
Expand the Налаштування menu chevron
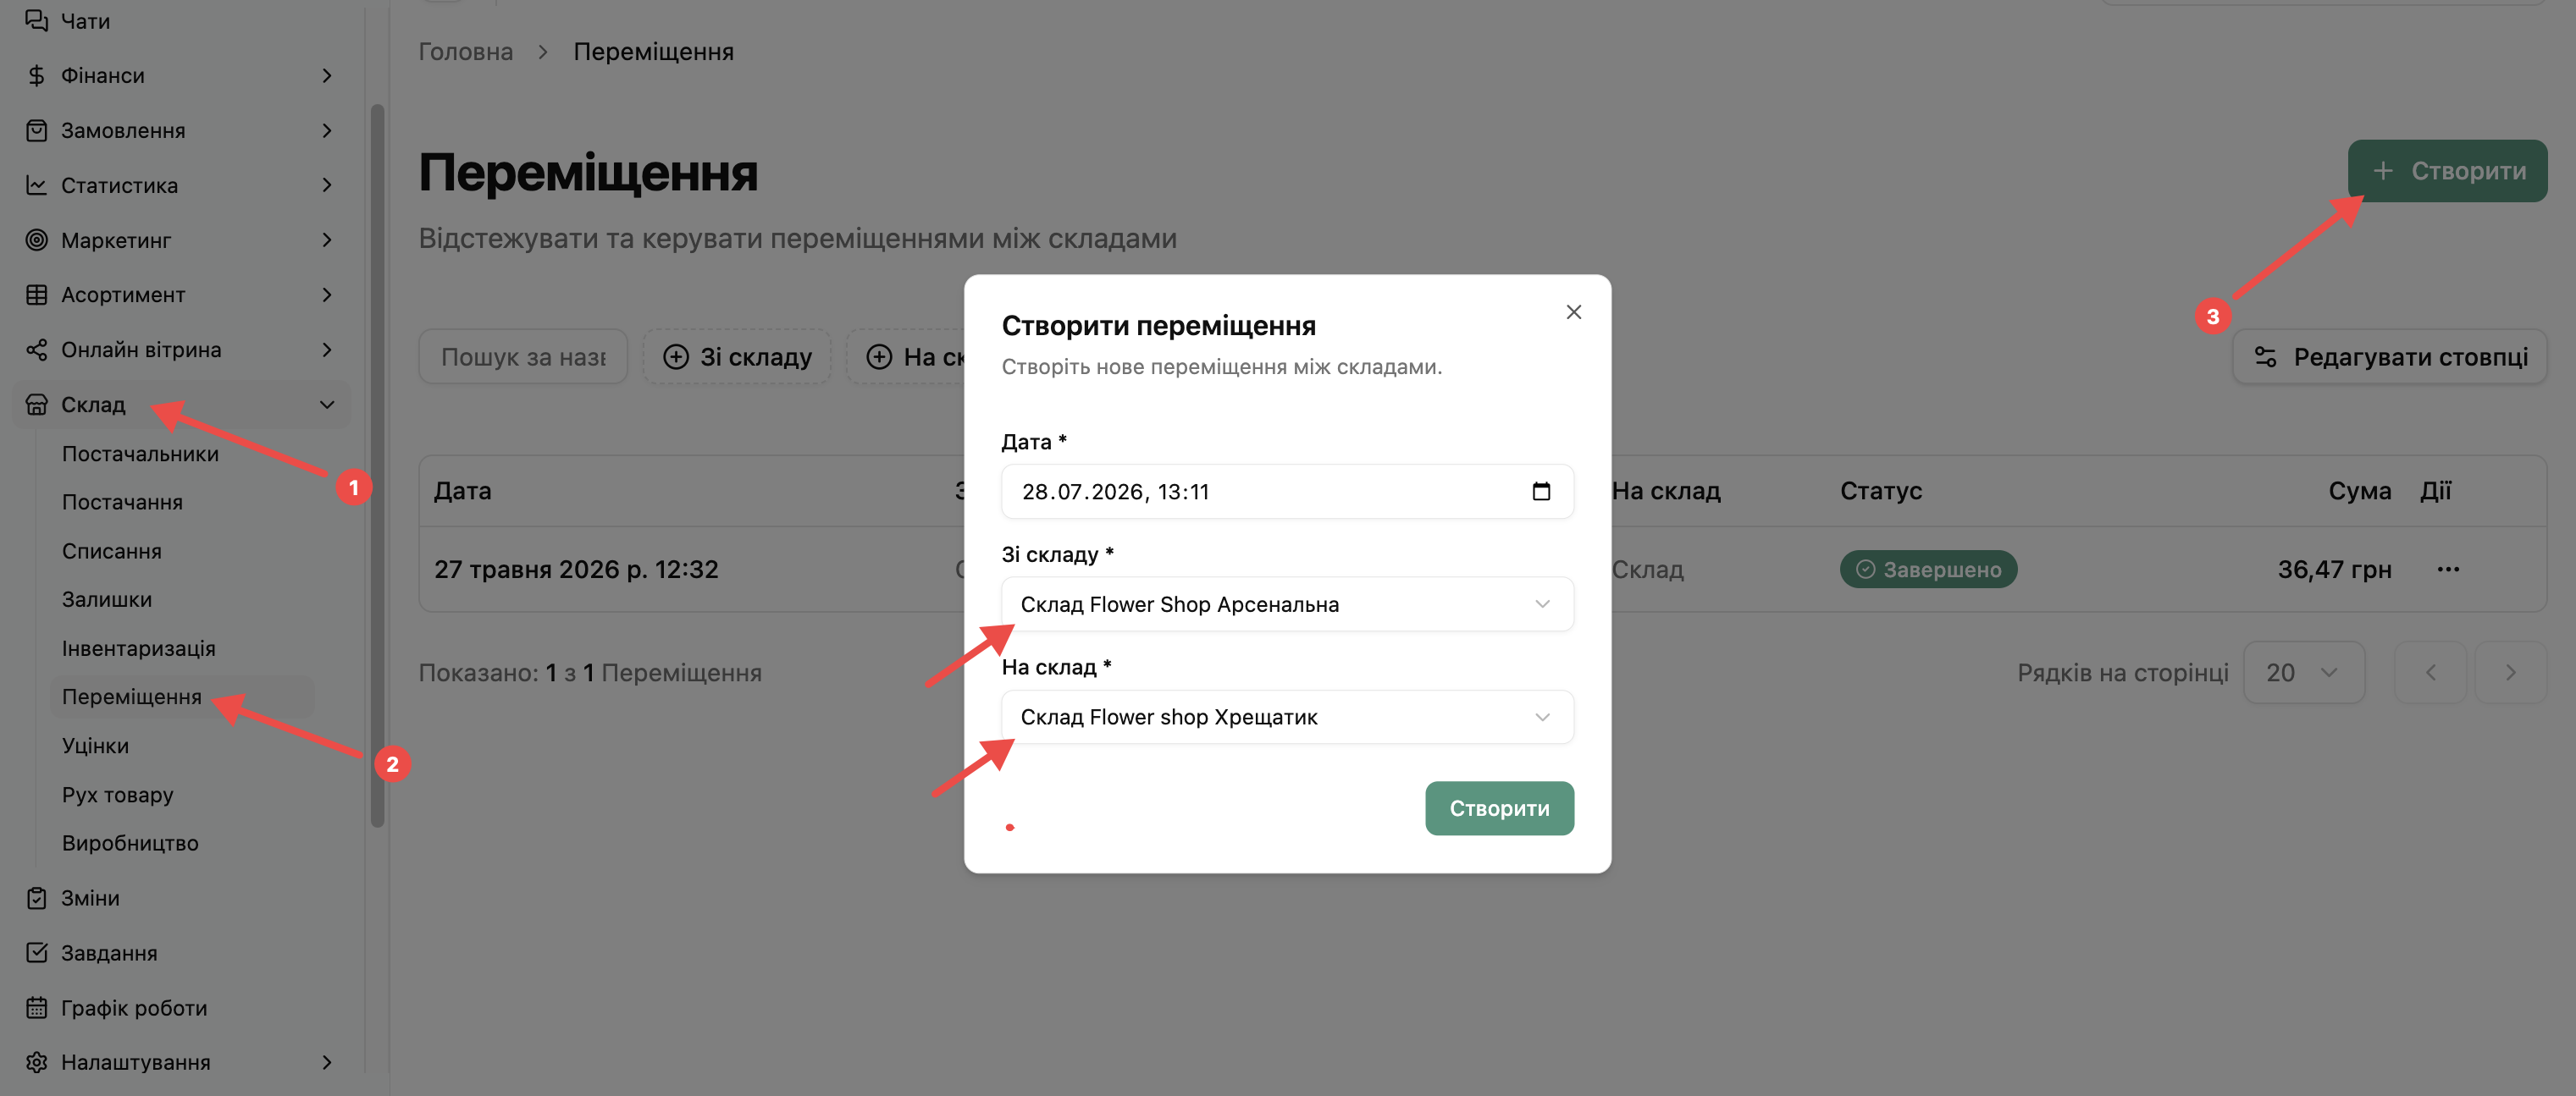tap(327, 1062)
